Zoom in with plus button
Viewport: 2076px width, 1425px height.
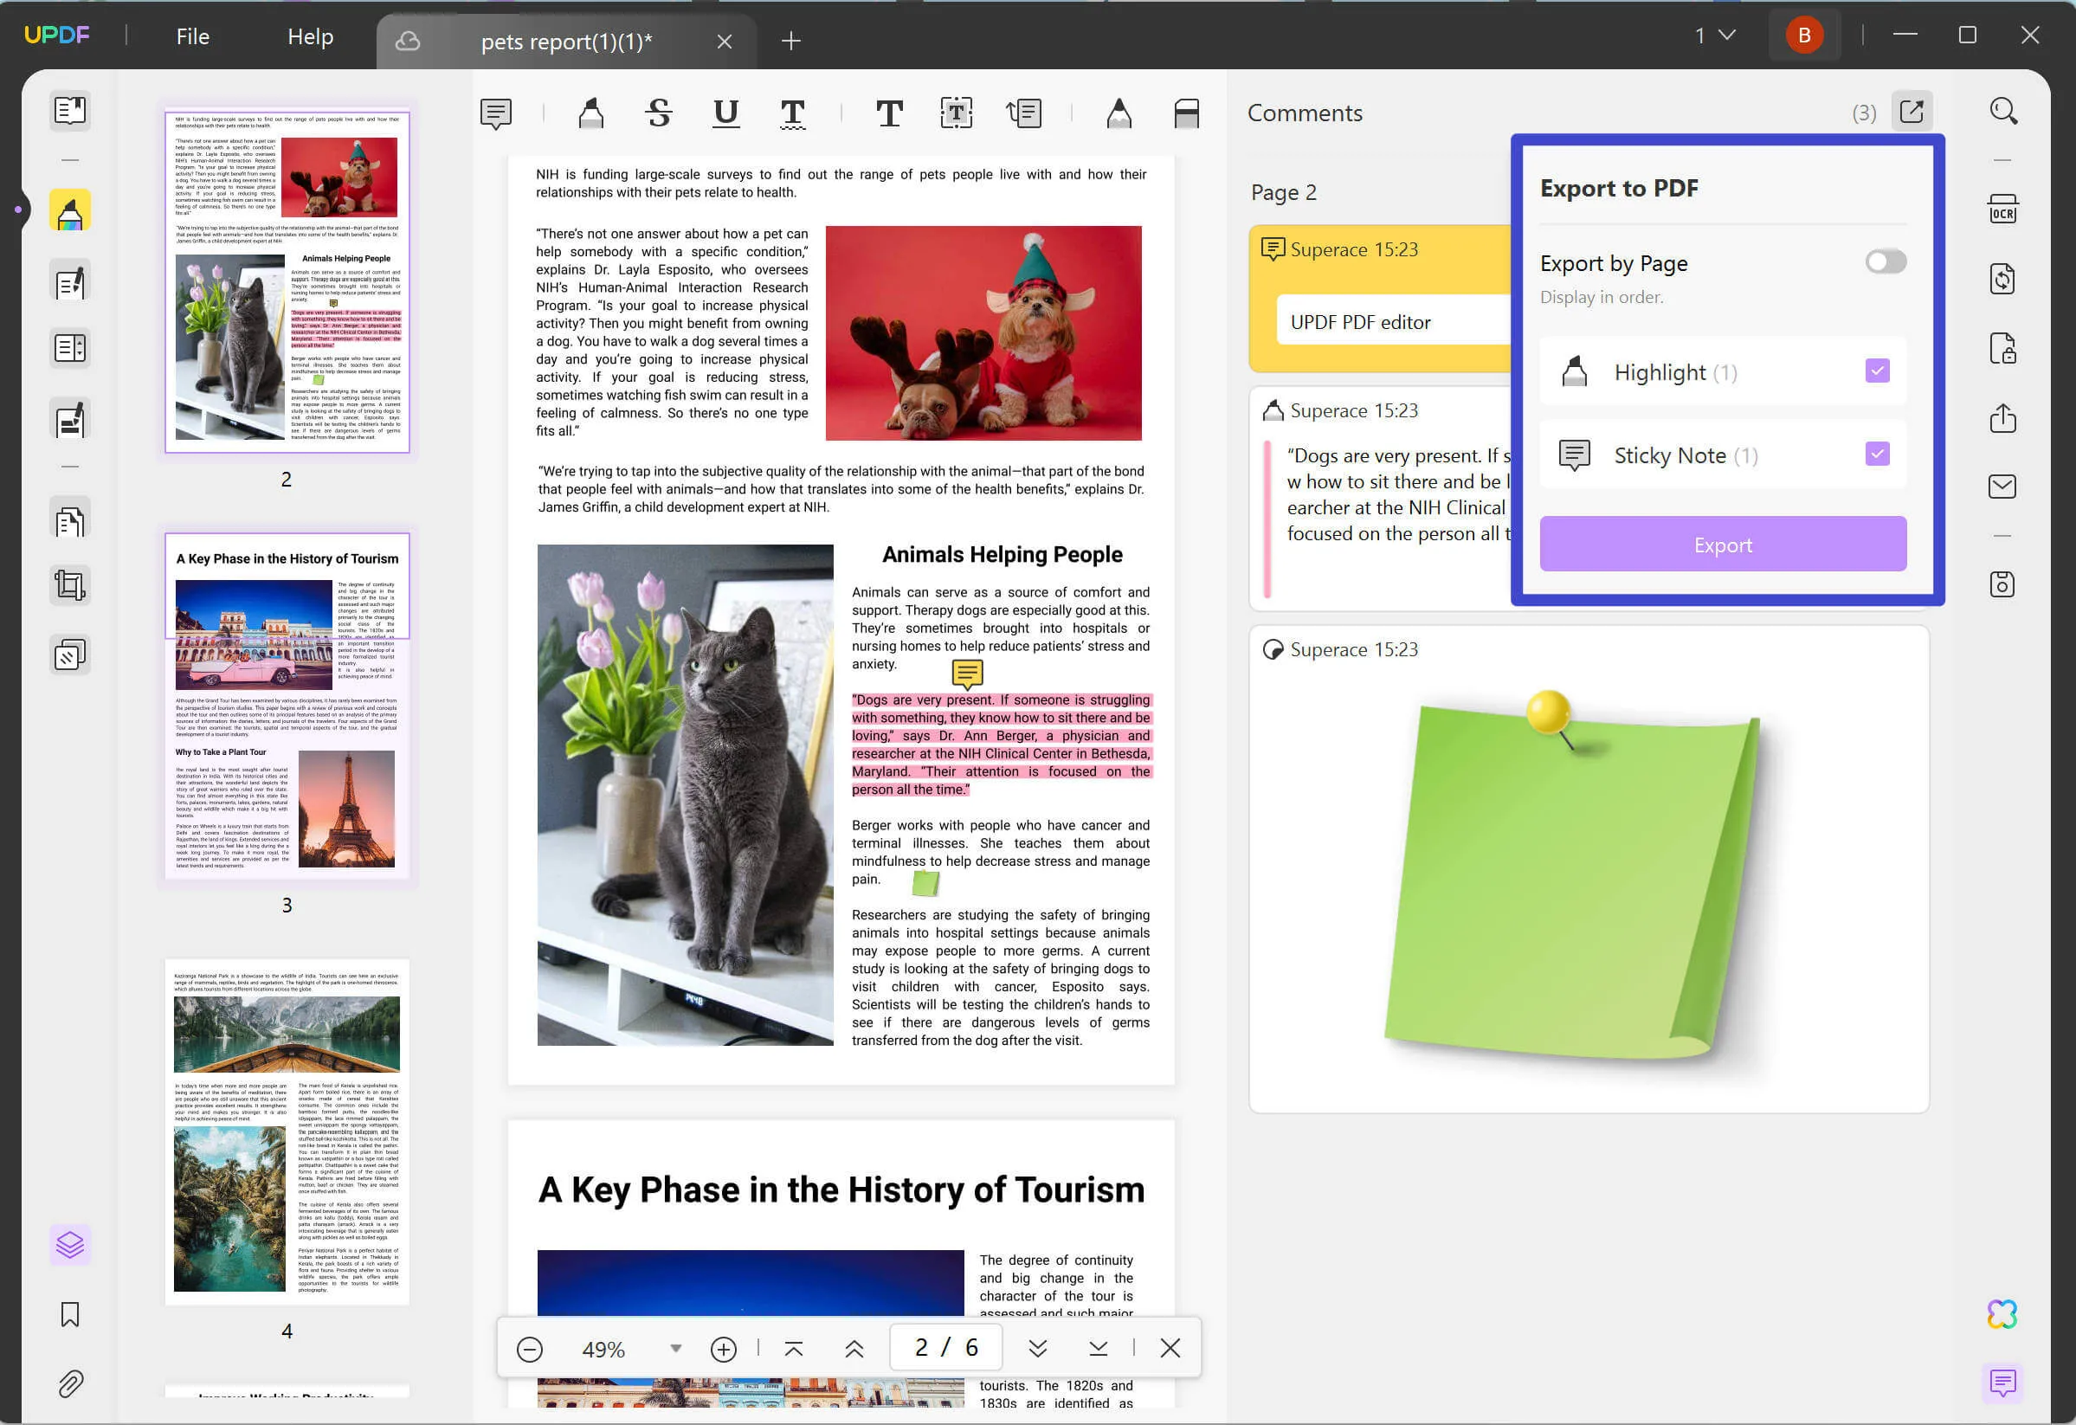pyautogui.click(x=724, y=1349)
